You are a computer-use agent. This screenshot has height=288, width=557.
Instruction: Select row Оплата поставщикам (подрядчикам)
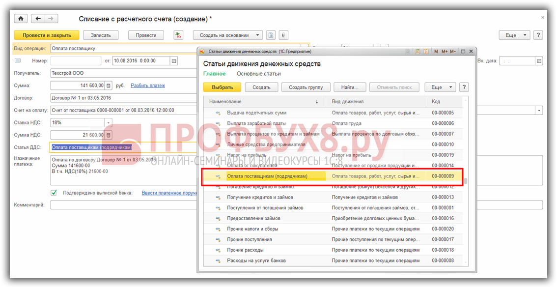coord(333,176)
